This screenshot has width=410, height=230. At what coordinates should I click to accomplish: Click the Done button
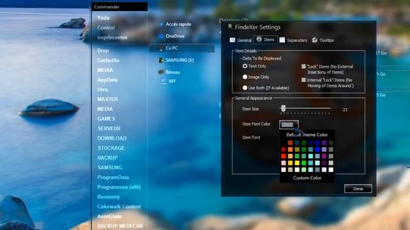point(358,188)
